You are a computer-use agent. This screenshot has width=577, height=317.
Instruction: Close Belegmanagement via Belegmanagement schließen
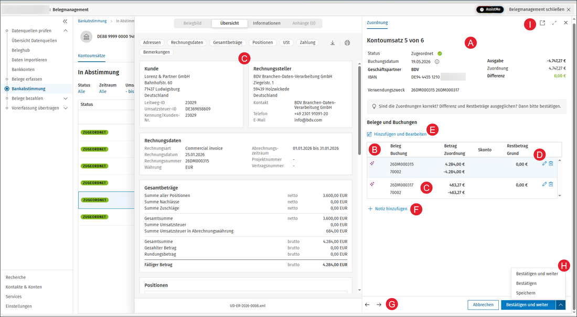point(540,9)
